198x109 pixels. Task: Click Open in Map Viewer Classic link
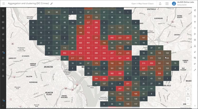142,4
